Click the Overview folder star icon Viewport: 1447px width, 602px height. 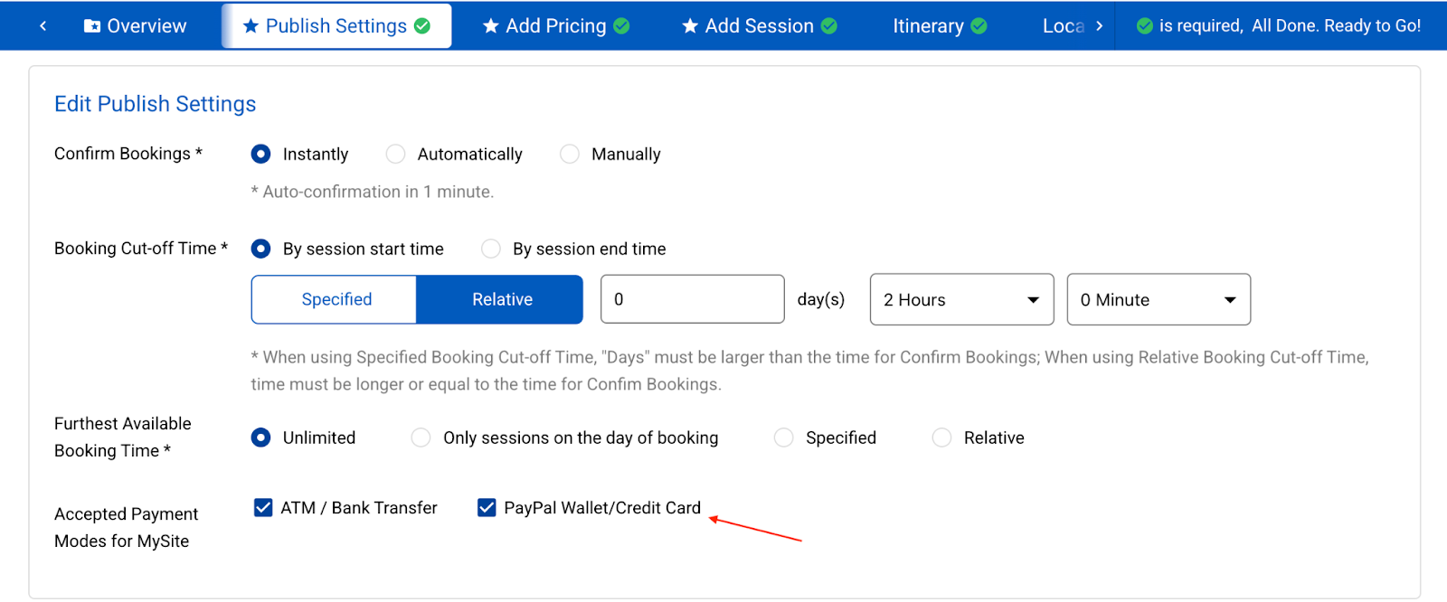(x=92, y=26)
